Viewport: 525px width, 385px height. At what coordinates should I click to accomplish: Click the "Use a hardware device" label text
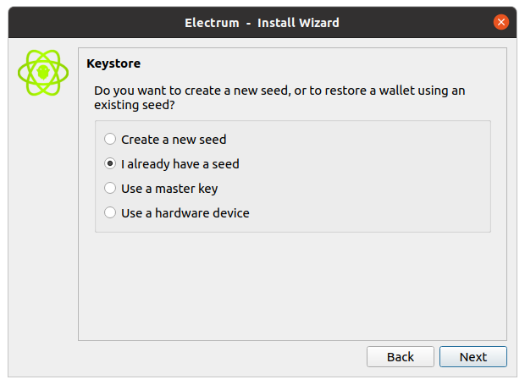click(185, 213)
